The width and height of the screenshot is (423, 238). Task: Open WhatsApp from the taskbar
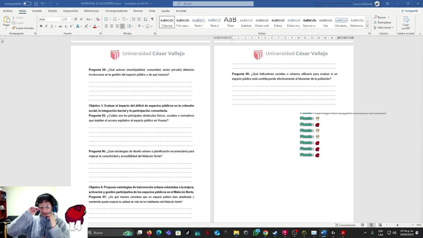(x=256, y=233)
